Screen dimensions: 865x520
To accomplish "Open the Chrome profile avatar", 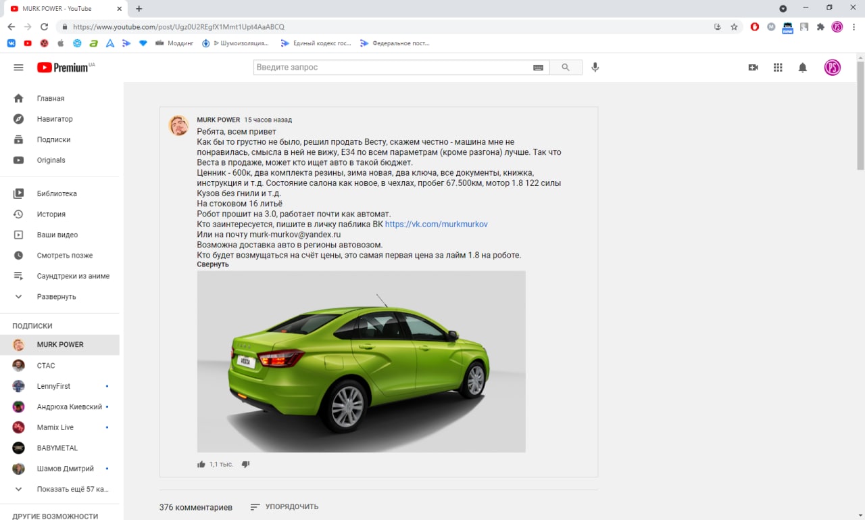I will [x=837, y=27].
